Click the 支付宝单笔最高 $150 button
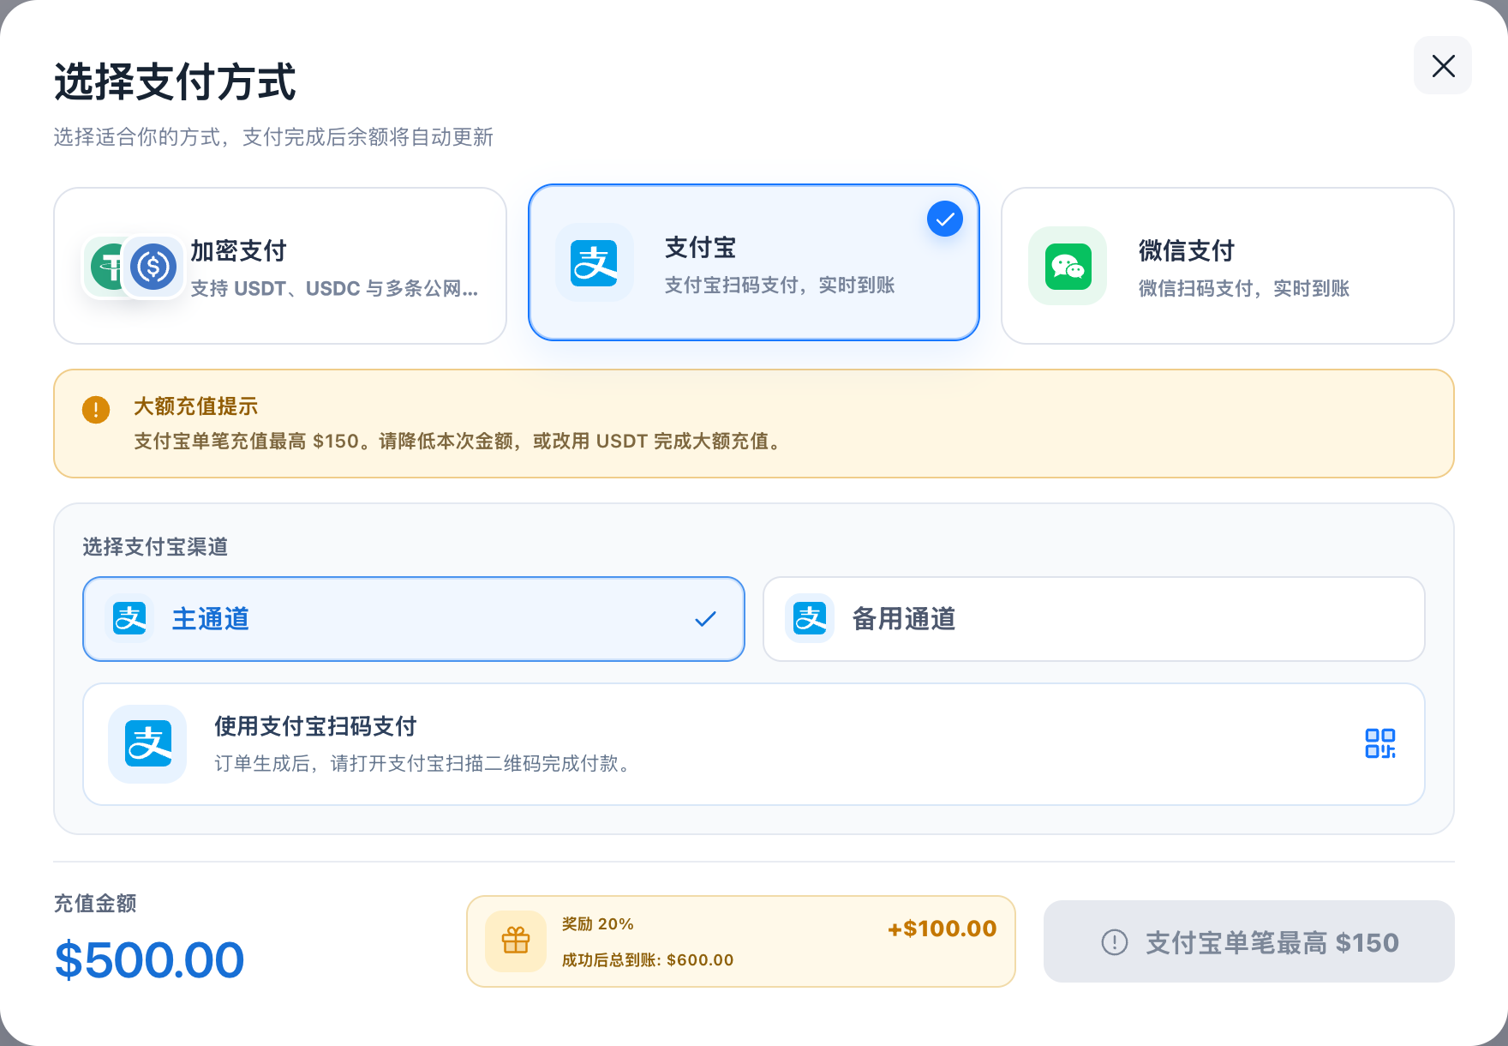 point(1249,941)
